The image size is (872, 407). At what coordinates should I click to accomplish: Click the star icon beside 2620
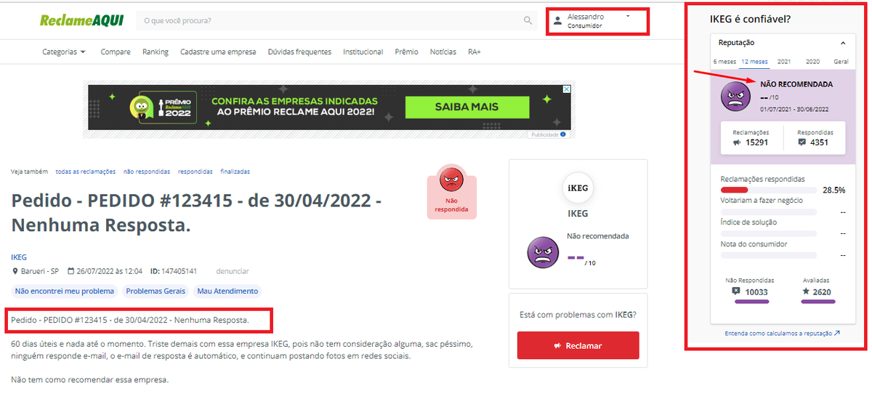[806, 291]
